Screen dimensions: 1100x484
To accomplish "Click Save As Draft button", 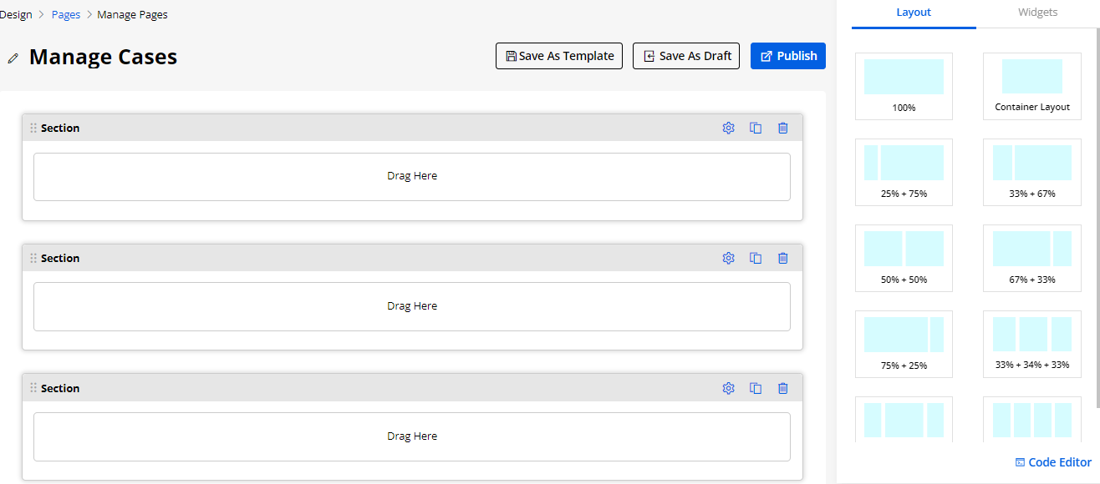I will (x=686, y=56).
